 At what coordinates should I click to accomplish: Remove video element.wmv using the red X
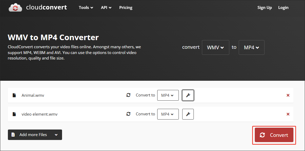click(288, 114)
